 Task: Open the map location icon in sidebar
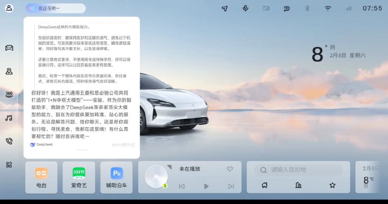[9, 71]
